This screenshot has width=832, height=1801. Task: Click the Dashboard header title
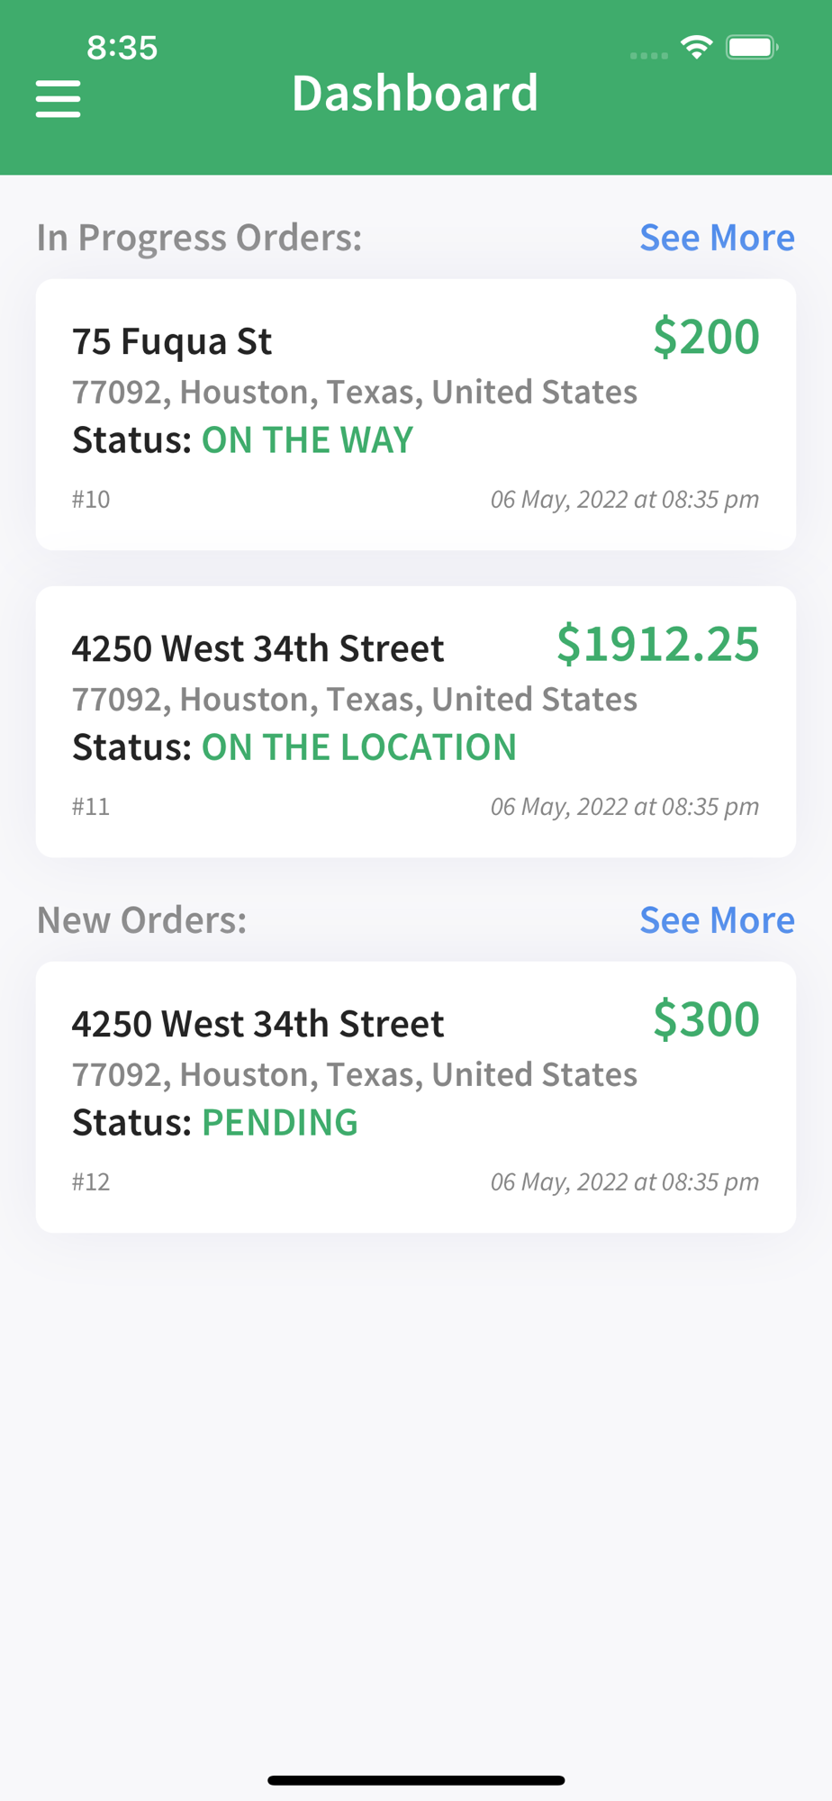coord(415,93)
